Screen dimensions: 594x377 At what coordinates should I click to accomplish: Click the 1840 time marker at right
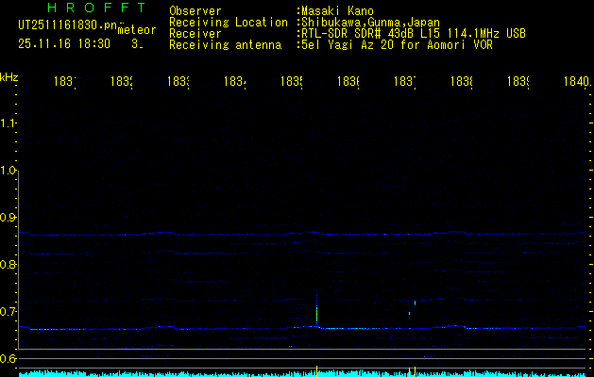point(574,83)
